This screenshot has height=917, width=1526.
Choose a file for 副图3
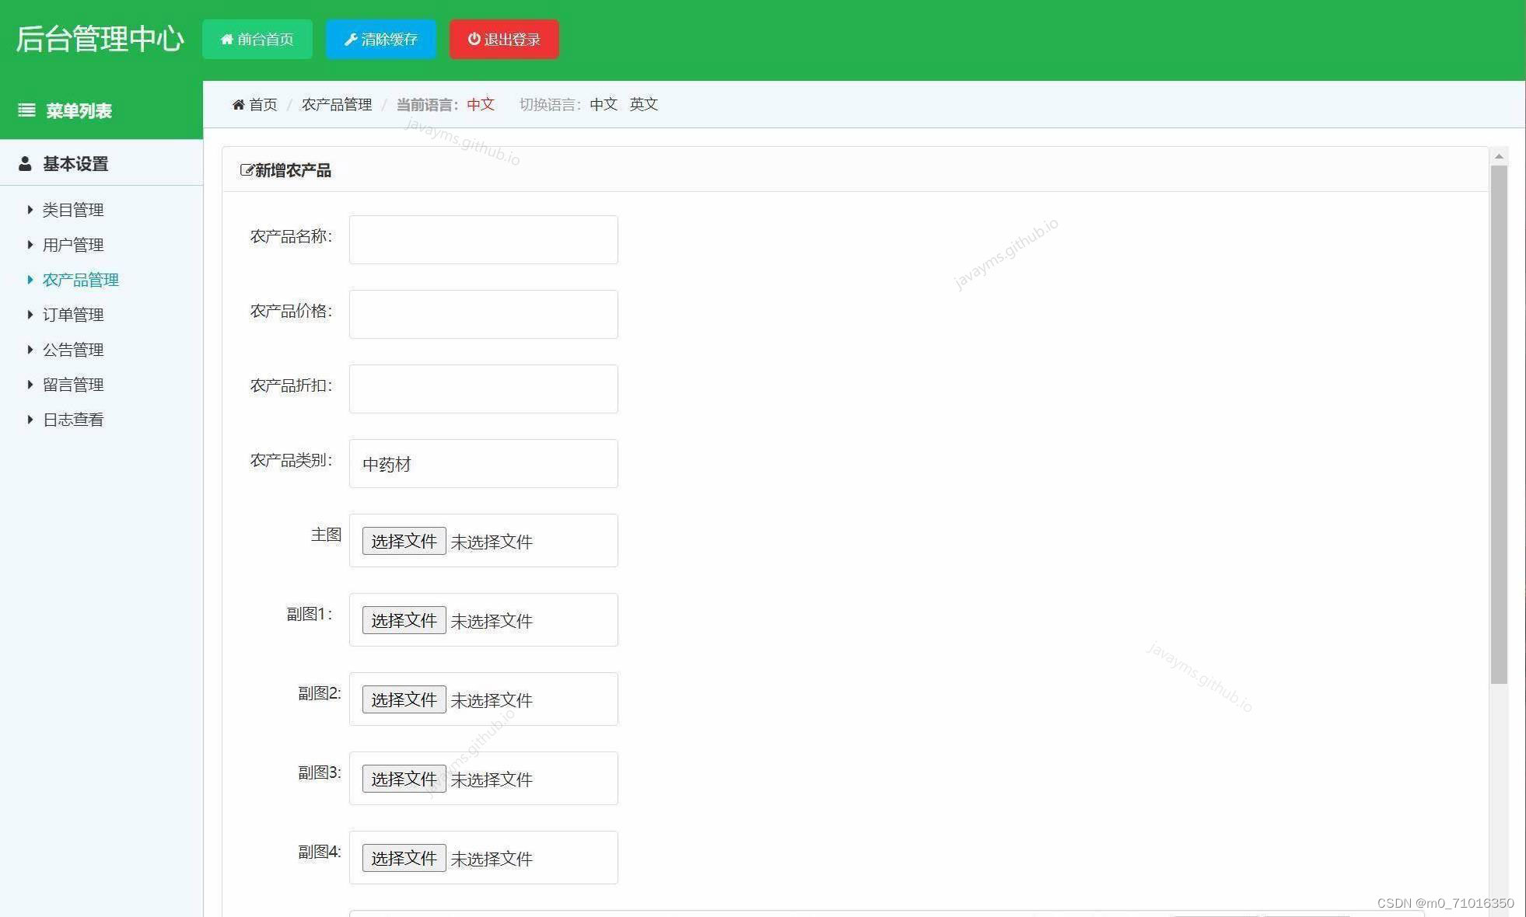tap(404, 779)
